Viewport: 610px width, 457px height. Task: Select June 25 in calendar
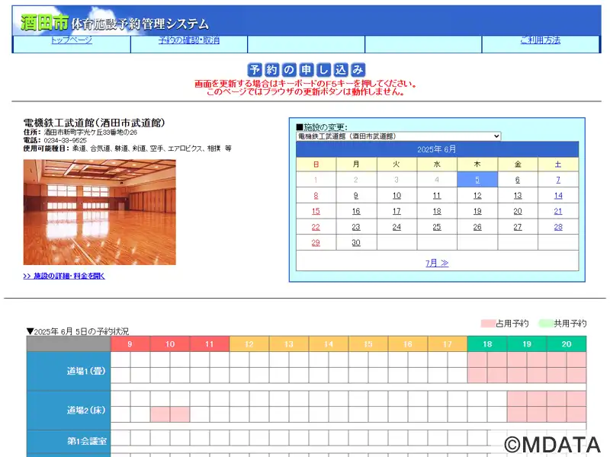[437, 227]
